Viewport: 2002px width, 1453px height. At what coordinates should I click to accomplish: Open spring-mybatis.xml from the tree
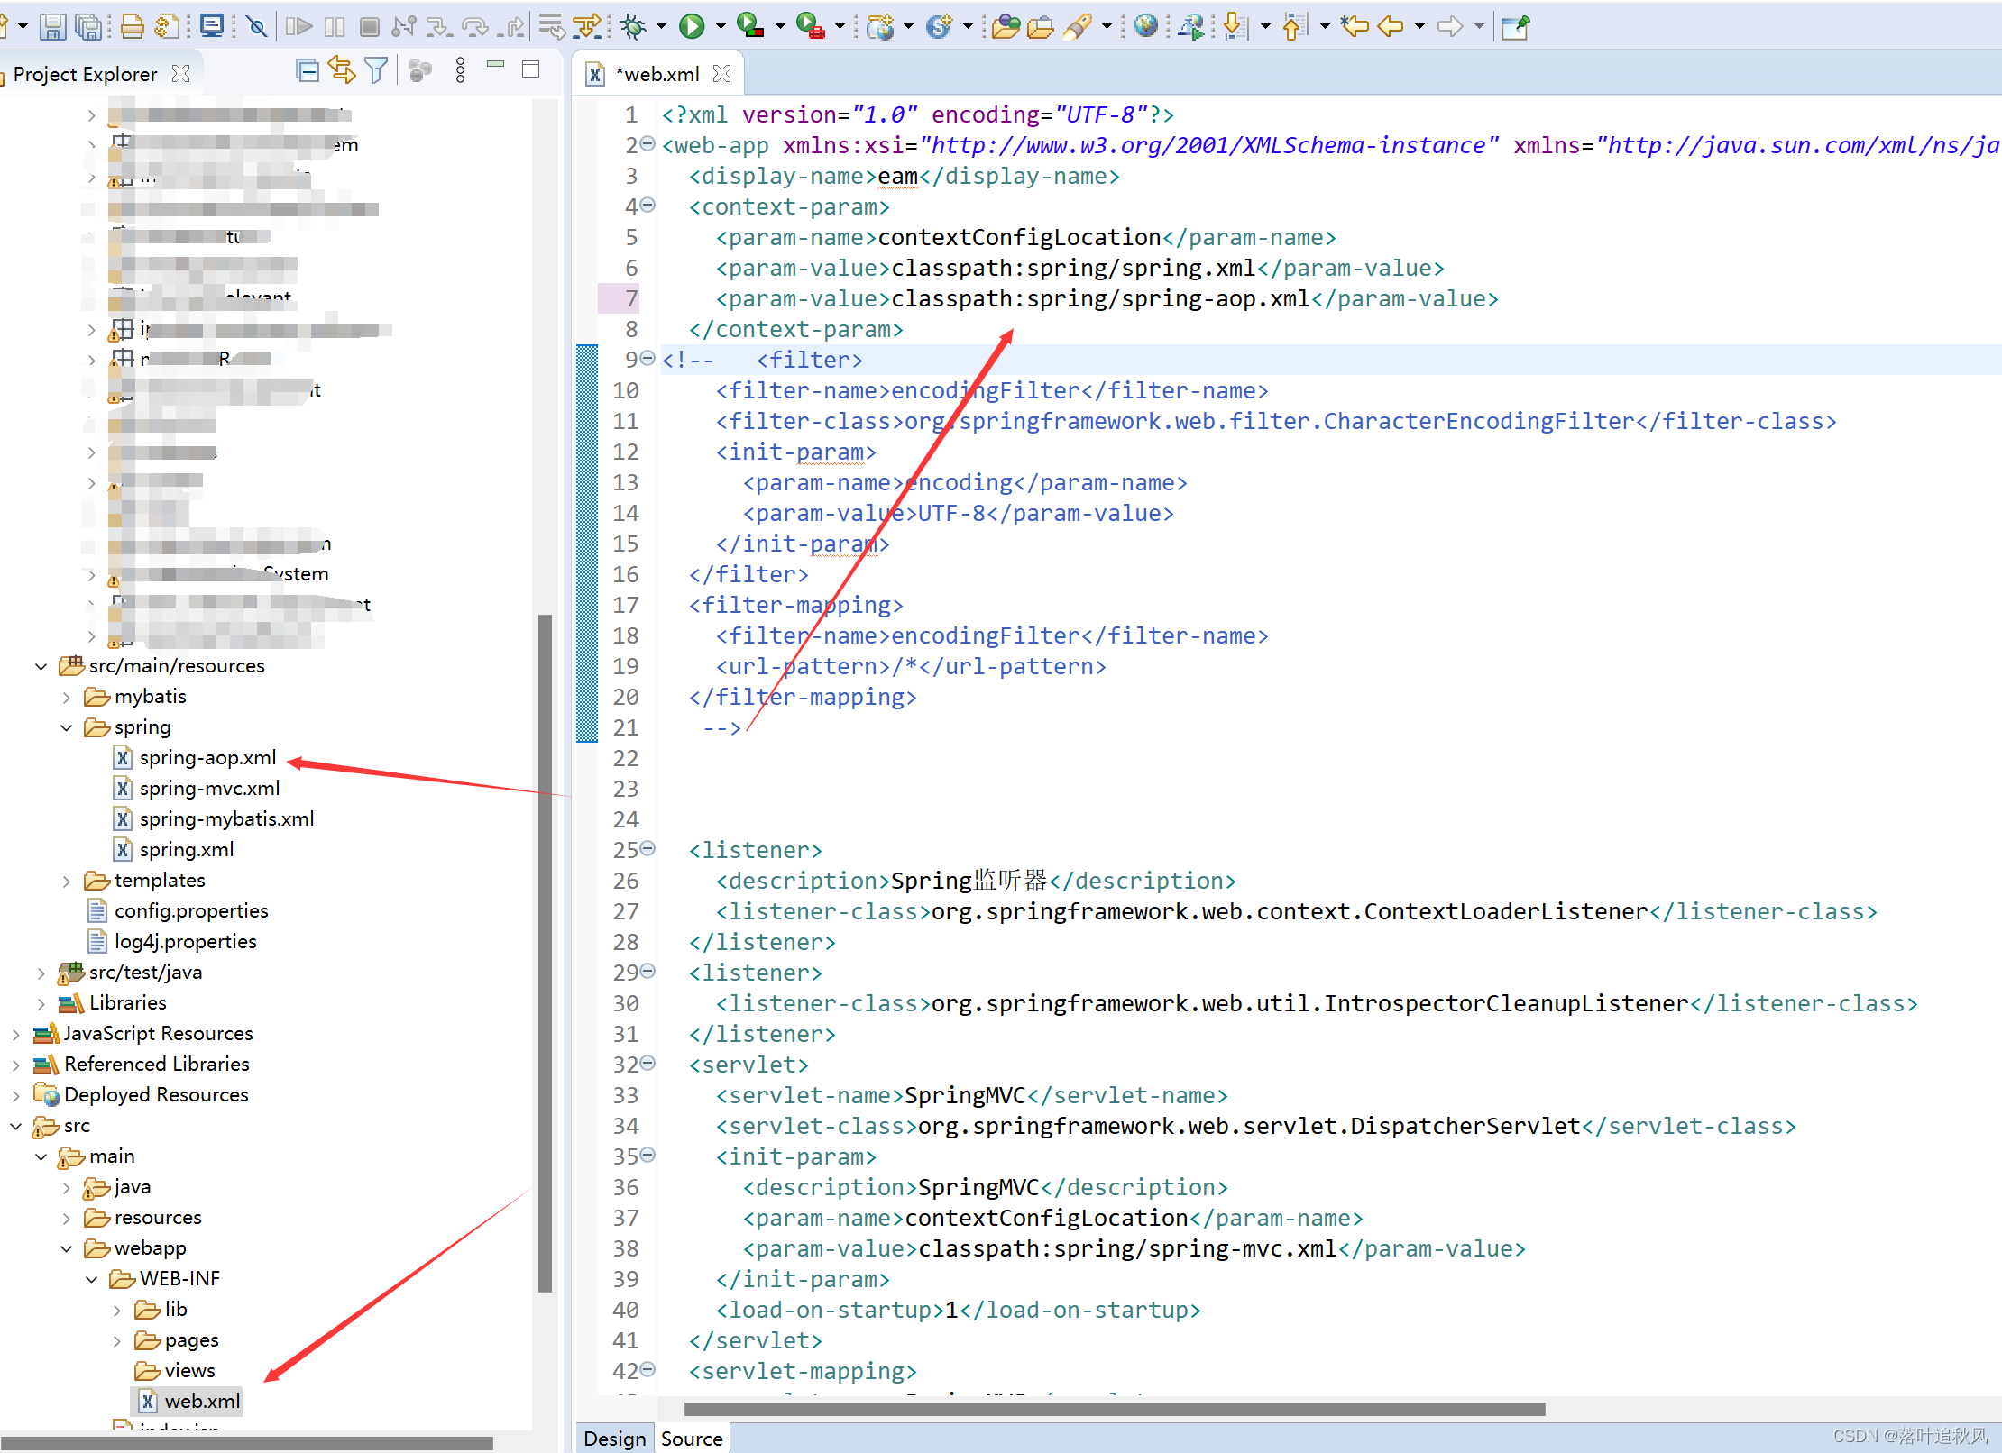[226, 818]
